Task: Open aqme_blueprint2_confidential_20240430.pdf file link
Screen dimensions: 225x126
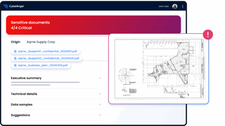Action: click(x=48, y=58)
